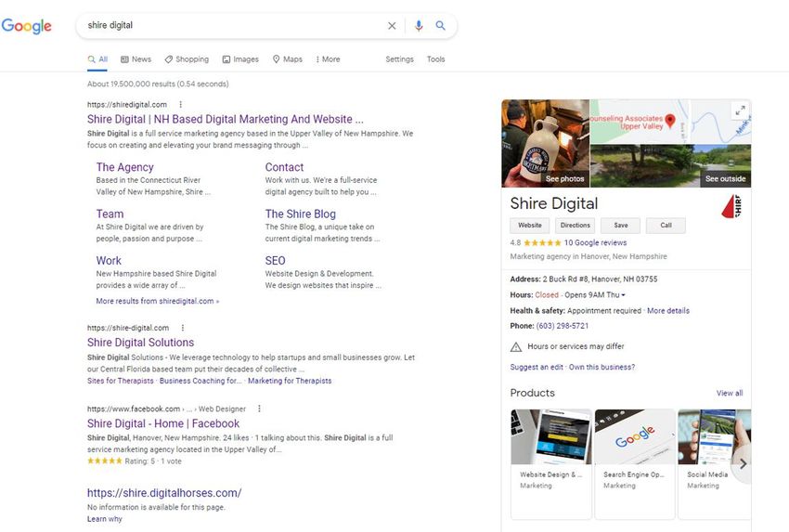Open the Work sitelink
Screen dimensions: 789x532
point(109,261)
